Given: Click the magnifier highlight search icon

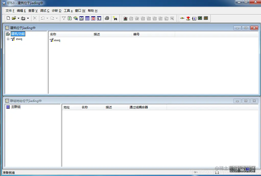Looking at the screenshot, I should [76, 18].
